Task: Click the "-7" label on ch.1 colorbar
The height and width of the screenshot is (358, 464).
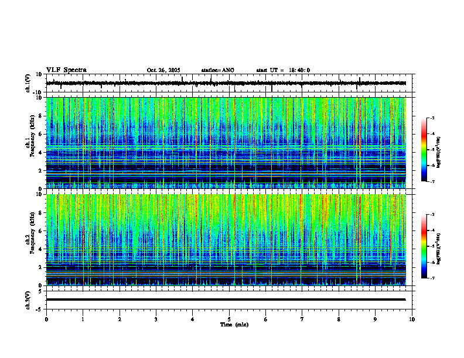Action: click(432, 181)
